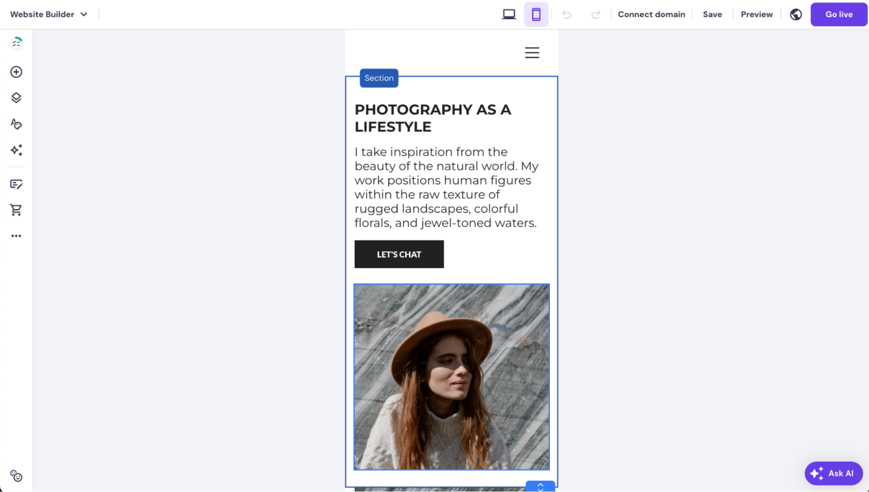869x492 pixels.
Task: Open publish settings via the globe icon
Action: click(x=795, y=14)
